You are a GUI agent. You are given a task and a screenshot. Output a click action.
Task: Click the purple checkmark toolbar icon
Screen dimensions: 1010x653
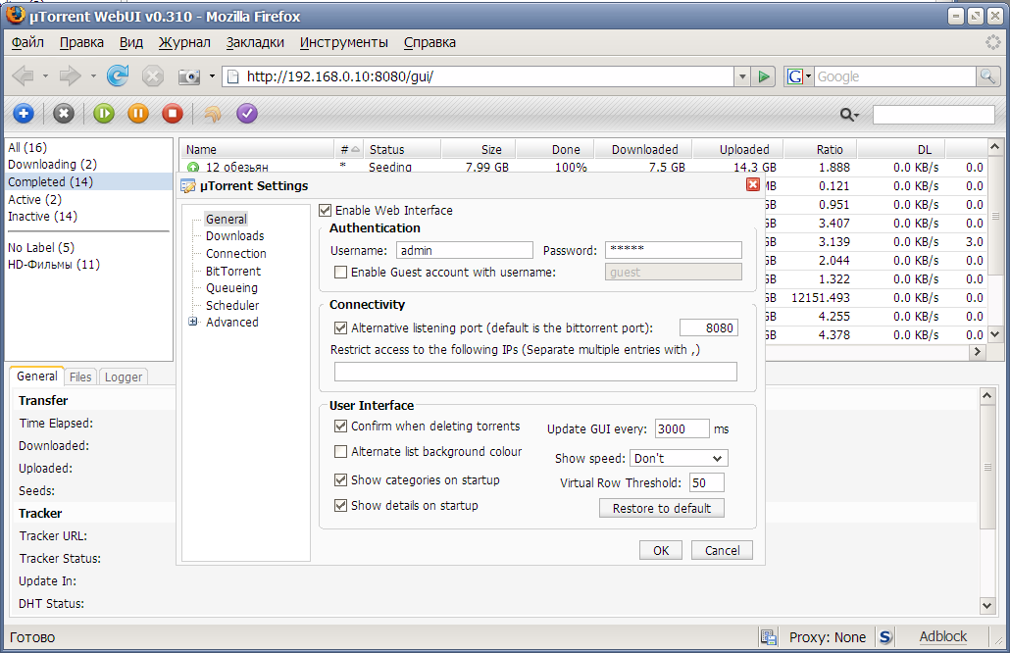tap(247, 114)
